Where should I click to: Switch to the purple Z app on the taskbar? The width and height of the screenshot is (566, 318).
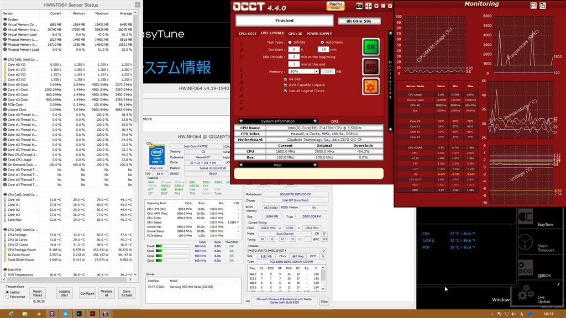pos(52,314)
